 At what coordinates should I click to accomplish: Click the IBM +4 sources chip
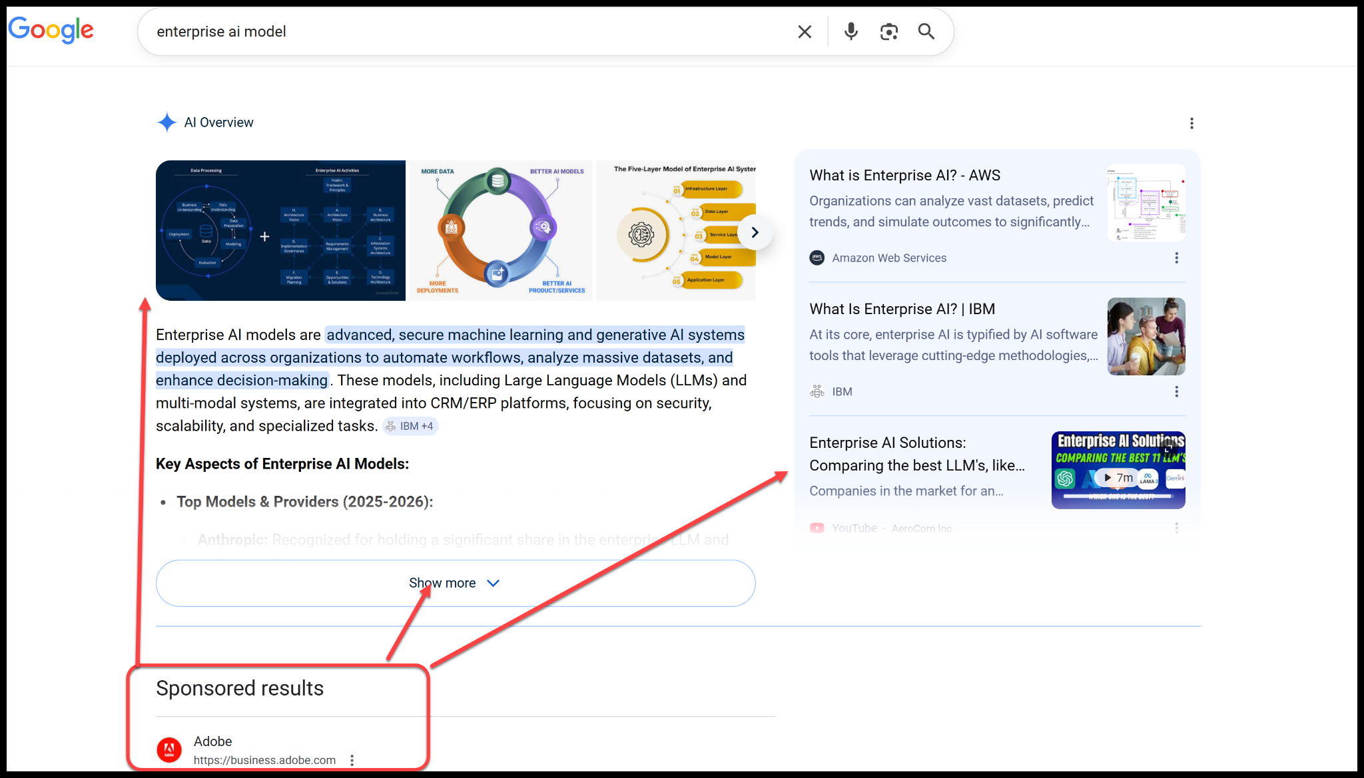(x=411, y=426)
